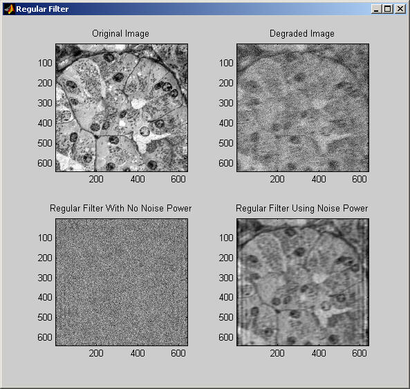Click y-axis label 100 of Degraded Image
This screenshot has width=410, height=389.
coord(226,64)
